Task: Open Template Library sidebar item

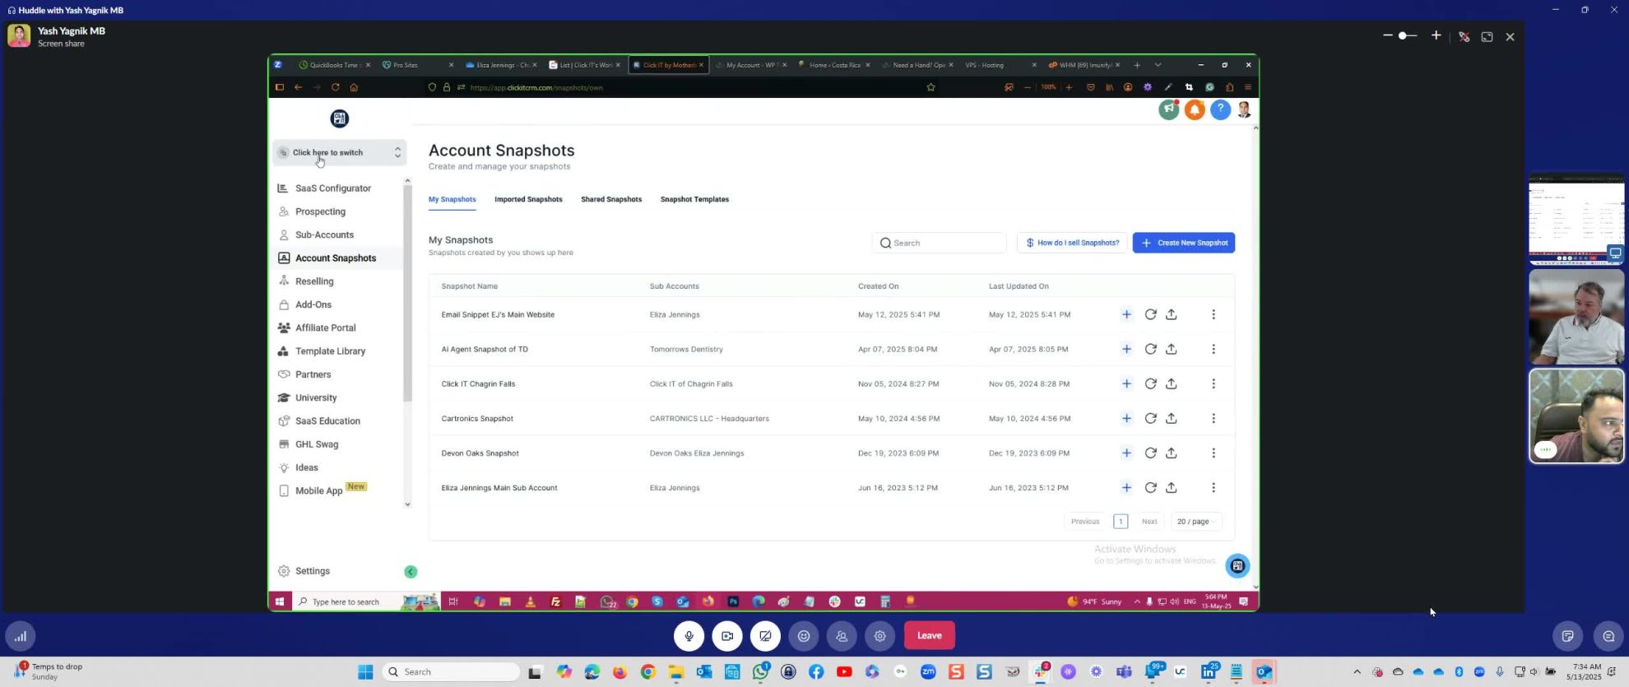Action: tap(330, 351)
